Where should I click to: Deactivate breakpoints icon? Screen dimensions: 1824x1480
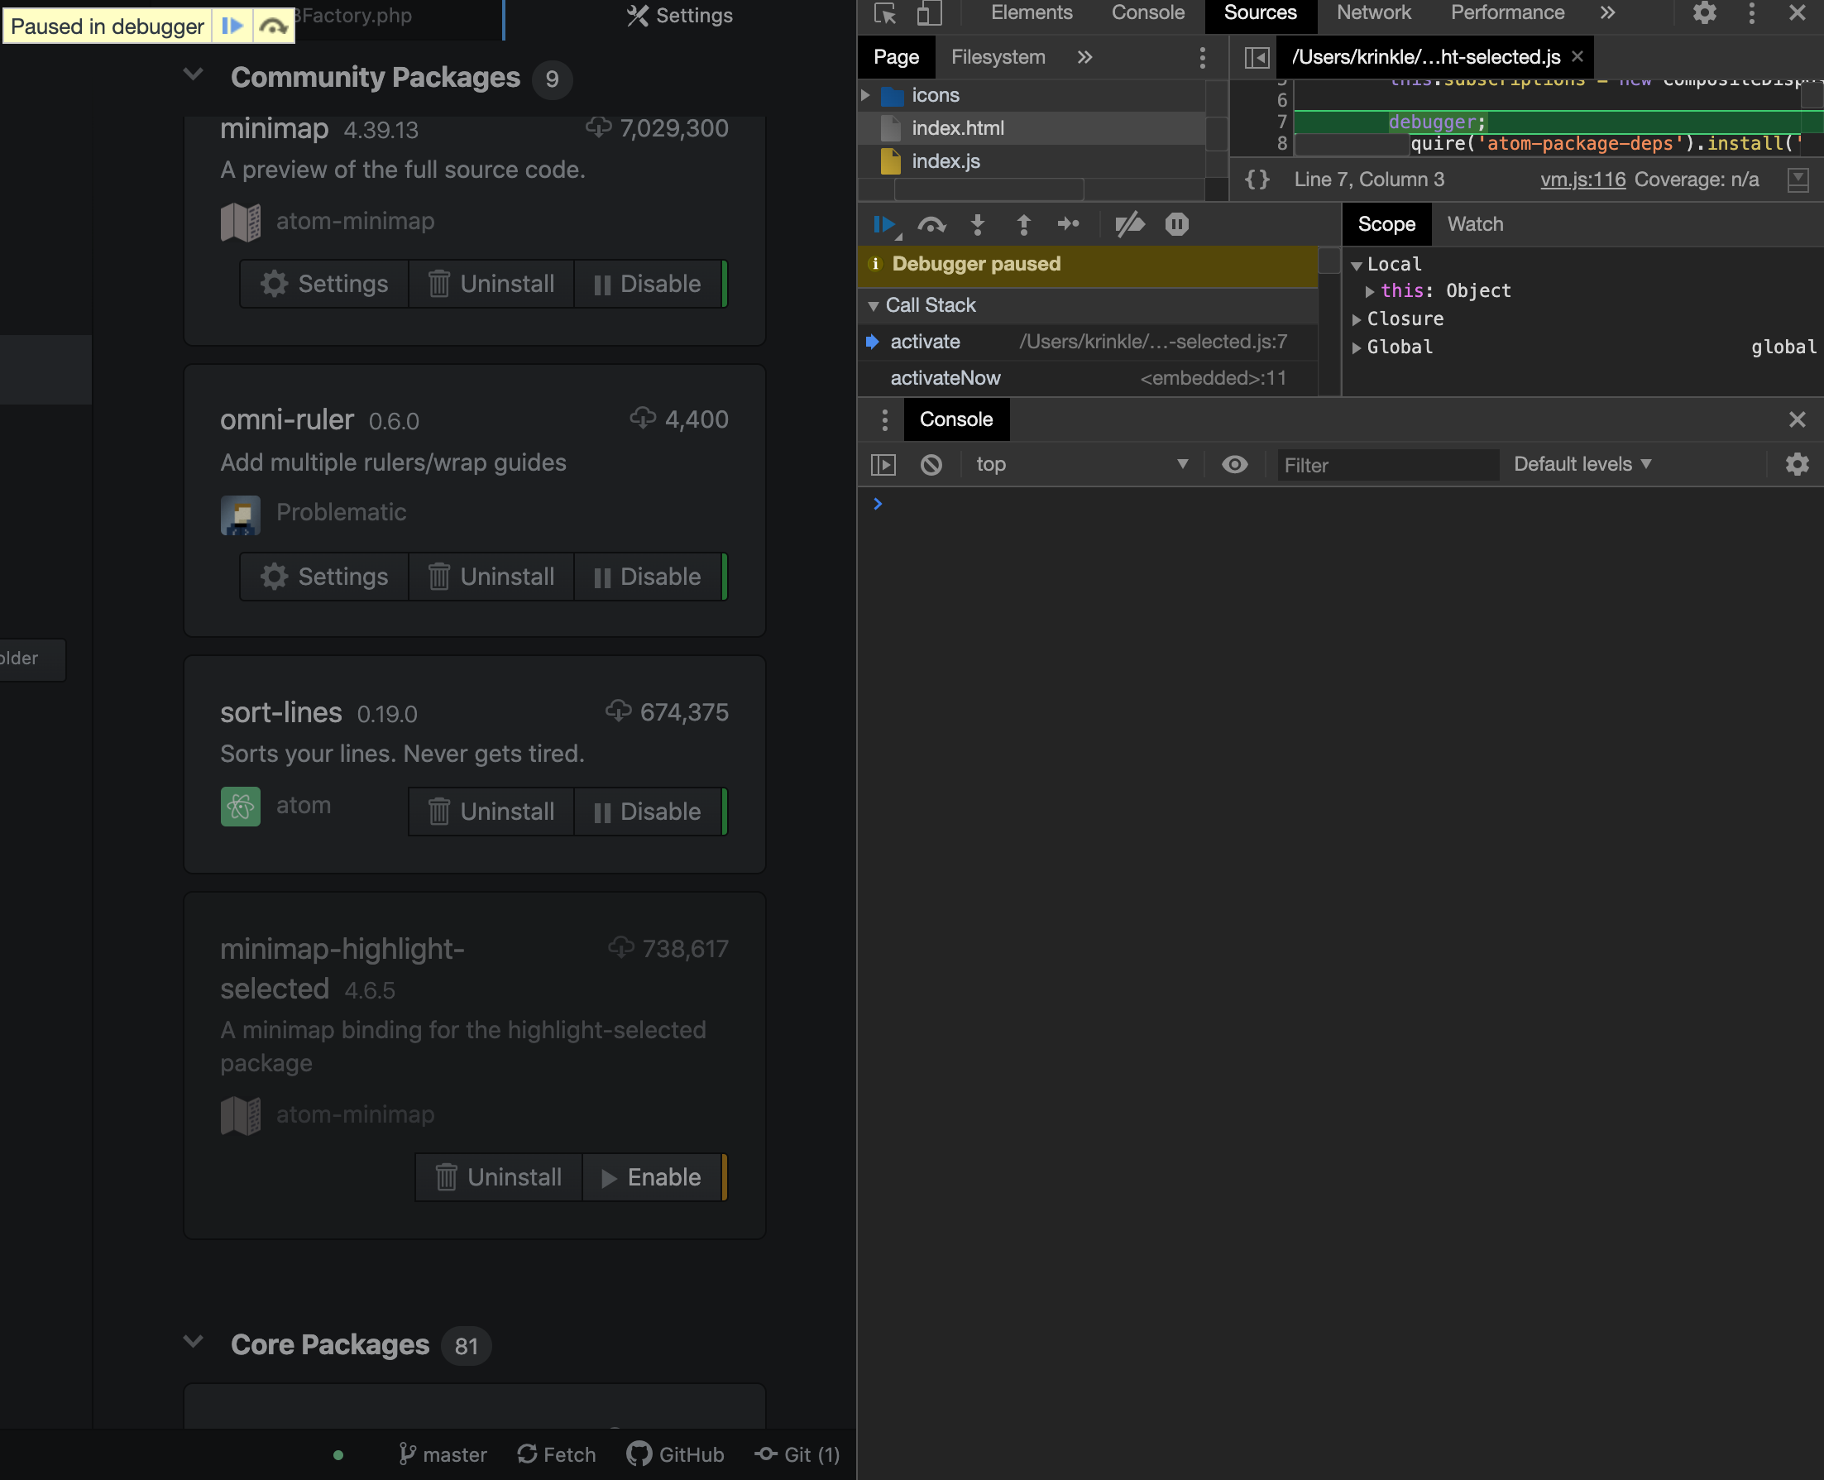coord(1129,224)
